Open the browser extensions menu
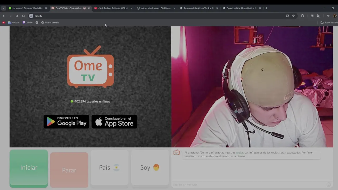The height and width of the screenshot is (190, 338). tap(303, 16)
